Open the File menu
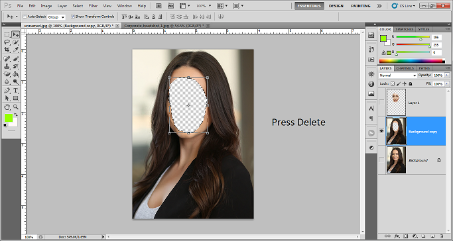The height and width of the screenshot is (241, 453). click(20, 6)
